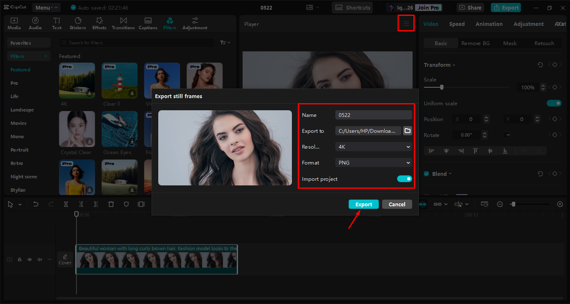Image resolution: width=570 pixels, height=304 pixels.
Task: Click the Undo icon above the timeline
Action: pyautogui.click(x=35, y=204)
